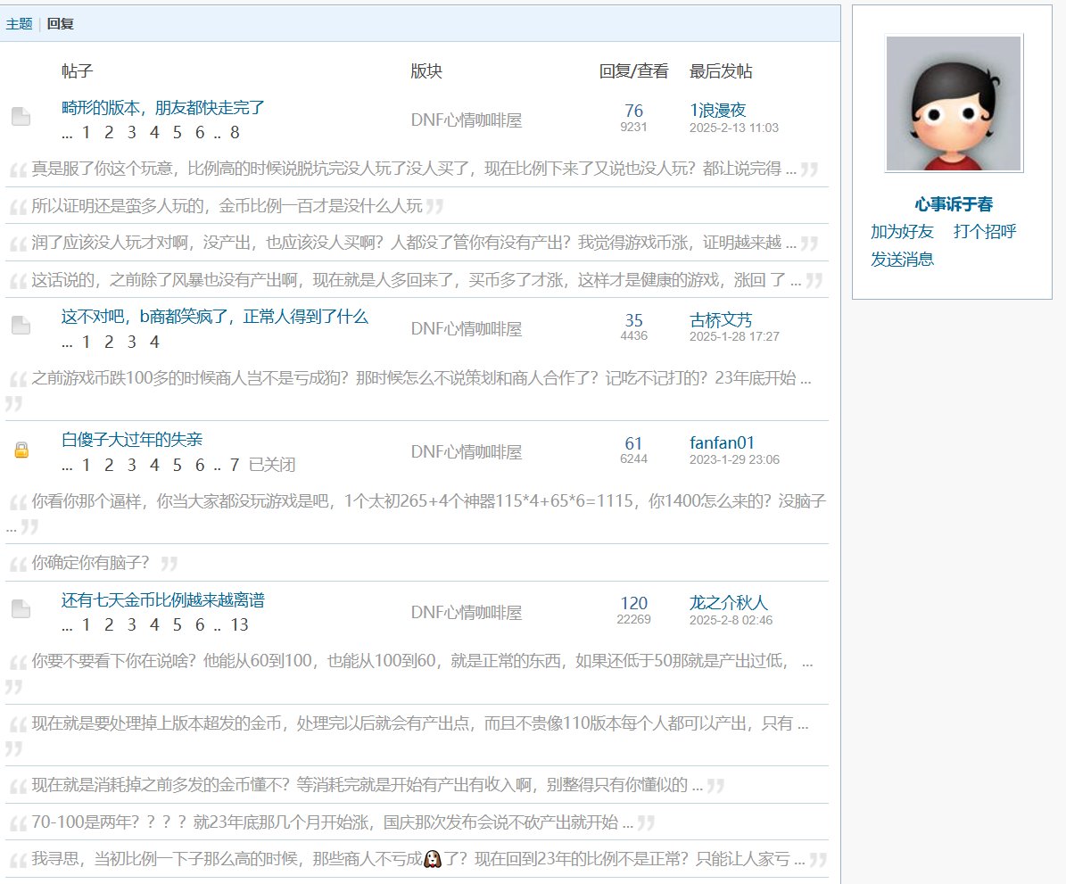This screenshot has width=1066, height=884.
Task: Open thread 白傻子大过年的失亲
Action: pyautogui.click(x=132, y=439)
